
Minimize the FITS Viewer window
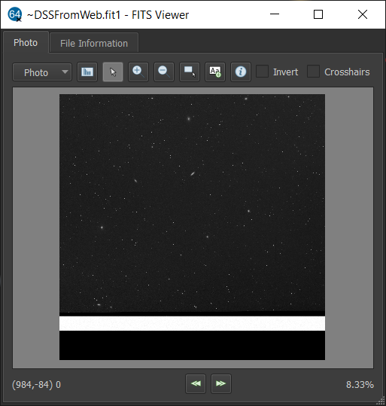275,14
